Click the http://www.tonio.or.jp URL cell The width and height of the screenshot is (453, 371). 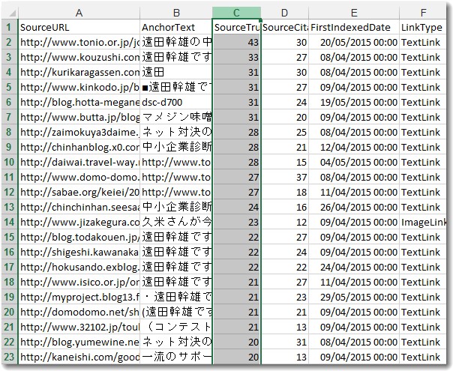click(79, 43)
